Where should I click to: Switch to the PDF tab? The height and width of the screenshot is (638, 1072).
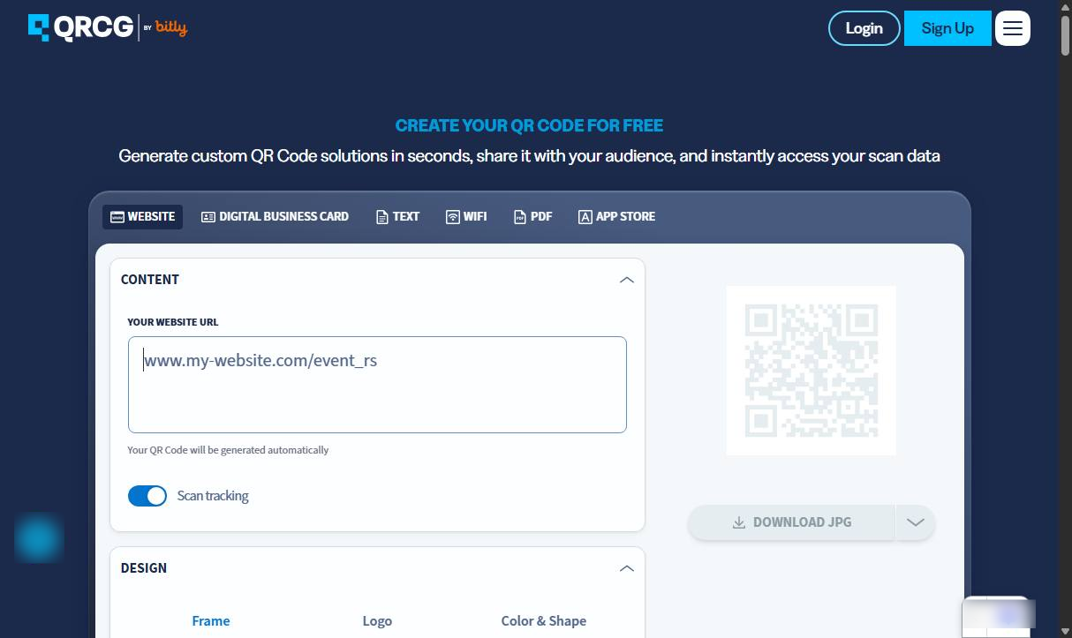point(532,216)
